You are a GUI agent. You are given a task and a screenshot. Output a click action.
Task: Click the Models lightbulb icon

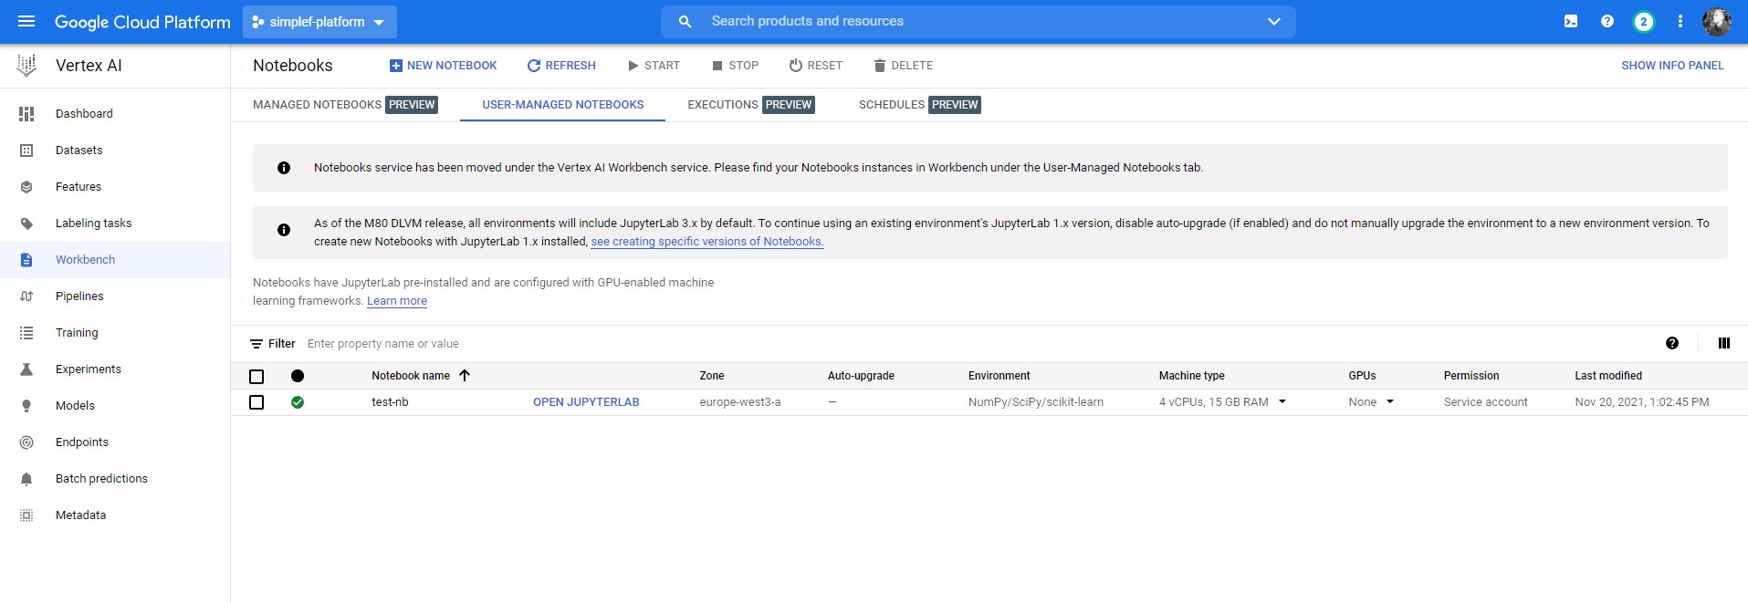click(x=26, y=405)
